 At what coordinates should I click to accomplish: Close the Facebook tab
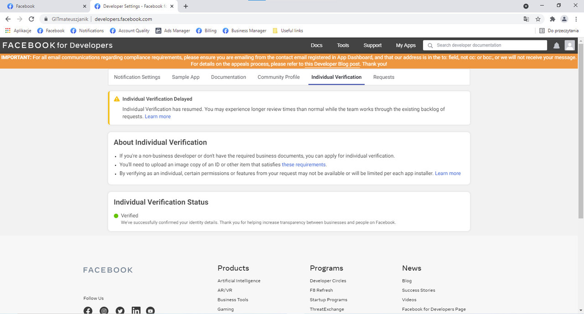coord(84,6)
